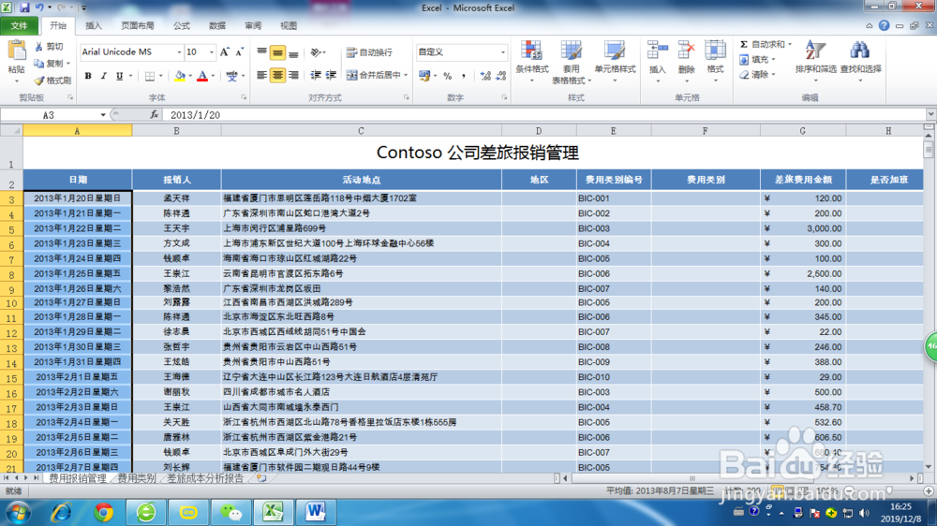Viewport: 937px width, 526px height.
Task: Click the Delete cells icon
Action: pyautogui.click(x=686, y=51)
